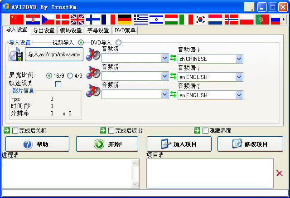
Task: Switch to DVD菜单 tab
Action: [x=125, y=30]
